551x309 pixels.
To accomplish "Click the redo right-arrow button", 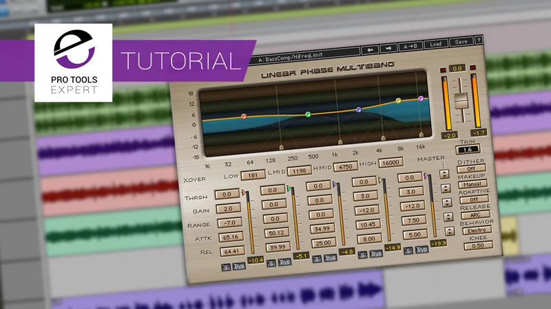I will pyautogui.click(x=388, y=48).
